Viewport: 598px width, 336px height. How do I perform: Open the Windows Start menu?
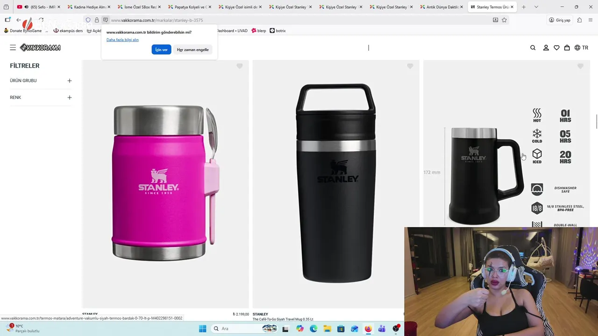pos(202,329)
